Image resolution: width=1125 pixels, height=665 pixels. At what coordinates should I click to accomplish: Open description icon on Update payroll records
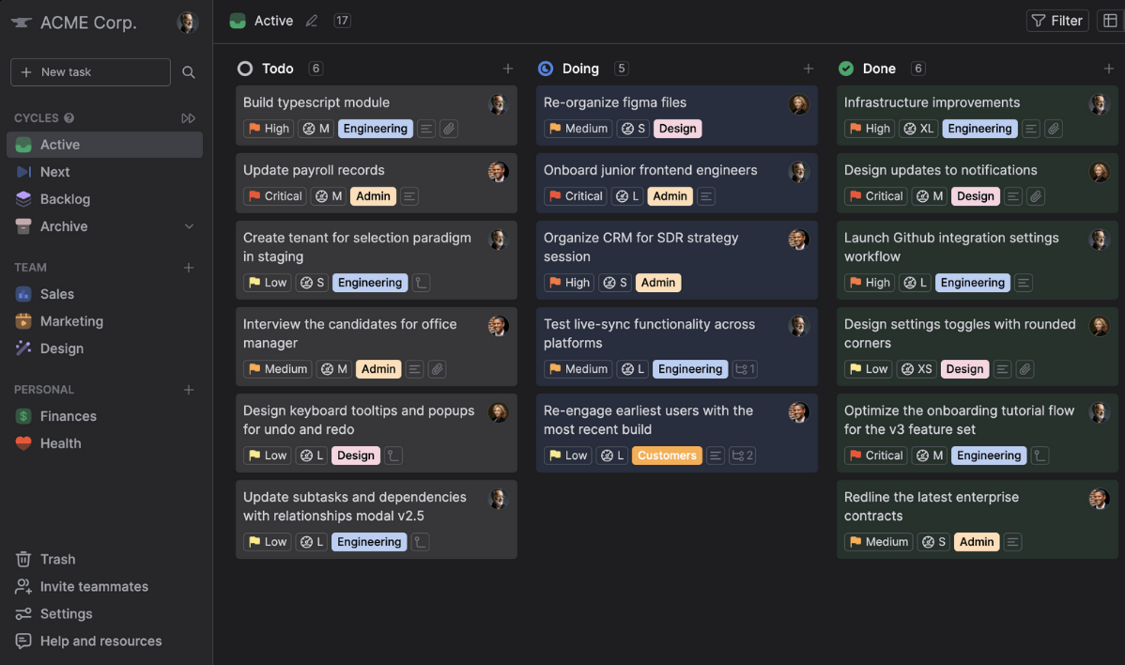tap(408, 196)
